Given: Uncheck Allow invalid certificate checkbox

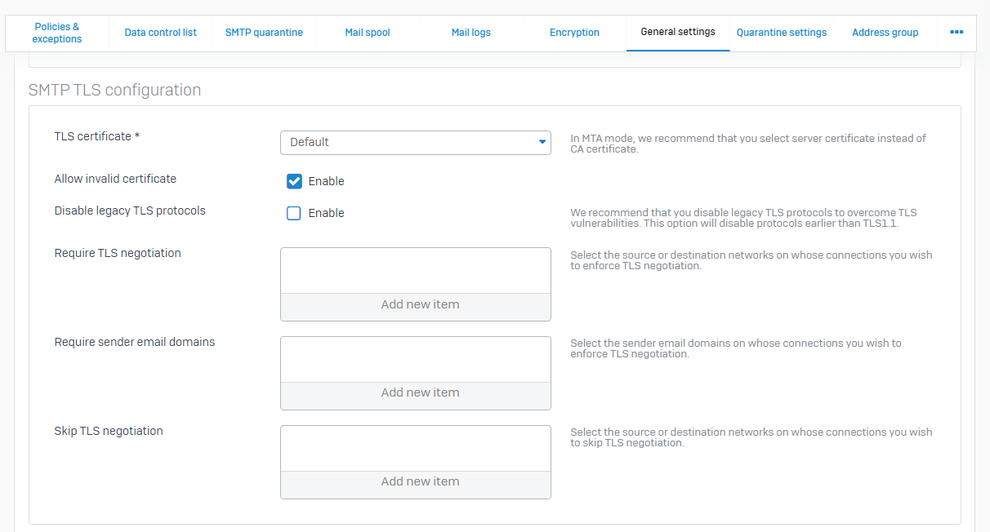Looking at the screenshot, I should tap(295, 181).
